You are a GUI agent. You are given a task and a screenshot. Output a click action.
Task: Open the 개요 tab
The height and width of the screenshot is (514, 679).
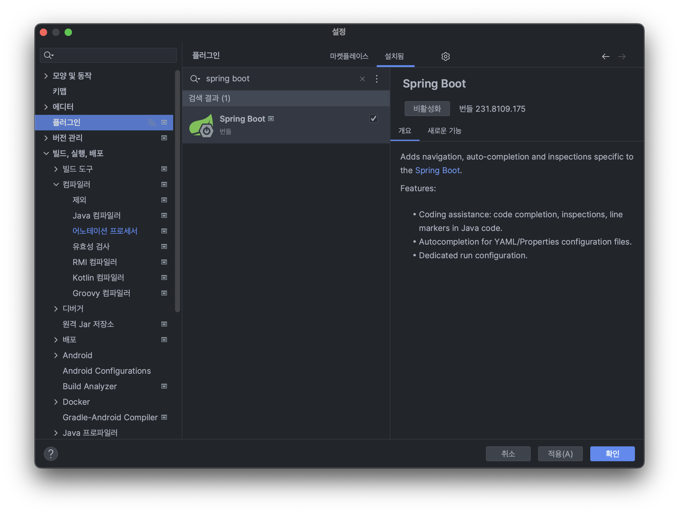tap(405, 131)
